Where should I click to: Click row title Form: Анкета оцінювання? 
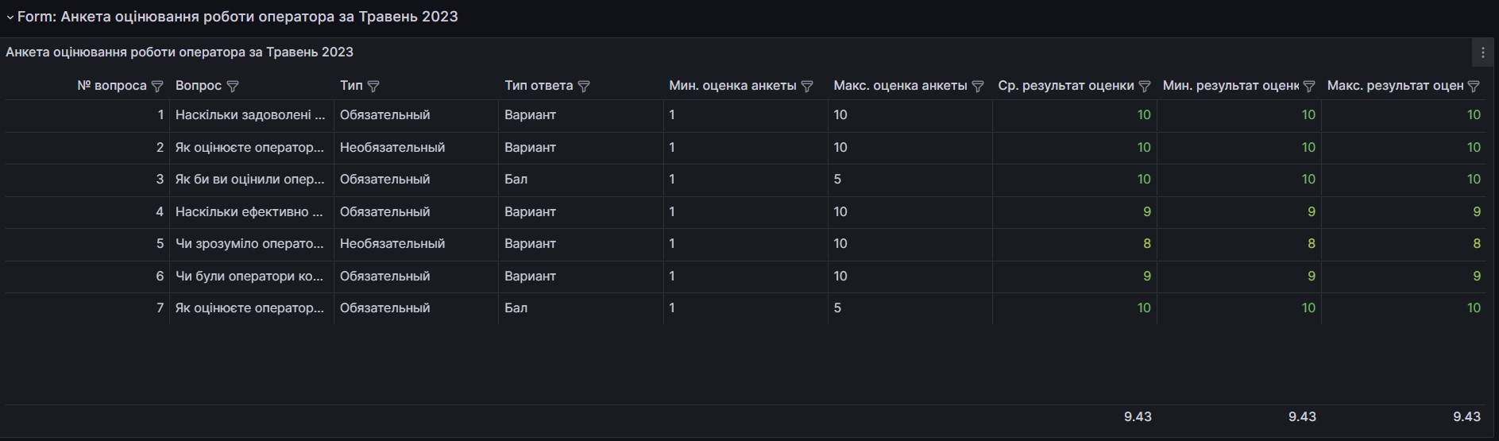(238, 17)
